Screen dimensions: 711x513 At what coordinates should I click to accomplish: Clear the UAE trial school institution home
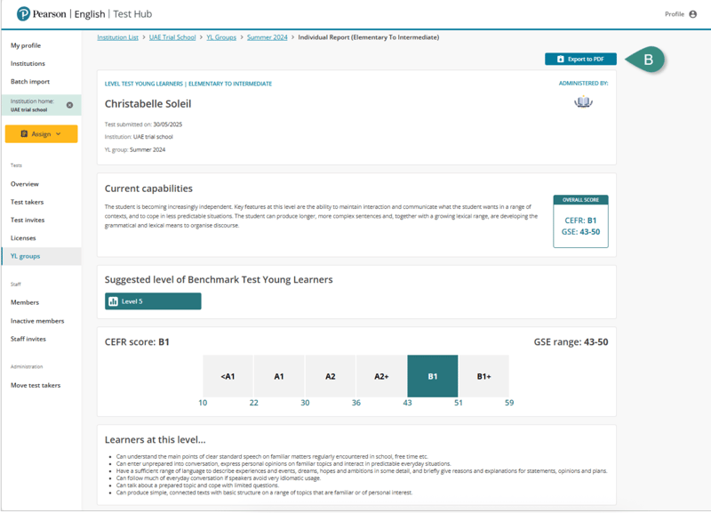[x=70, y=105]
